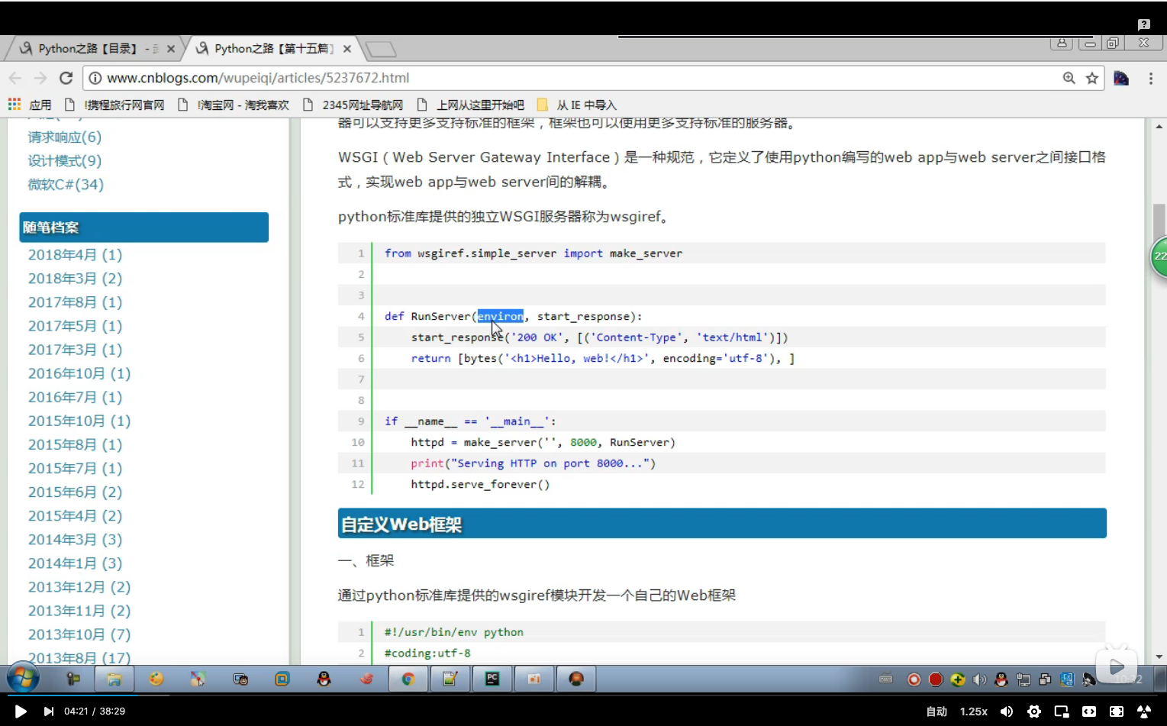
Task: Skip to the next video
Action: pos(49,711)
